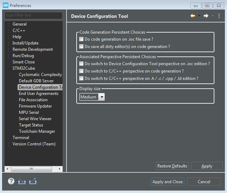
Task: Open End User Agreements page
Action: pyautogui.click(x=39, y=94)
